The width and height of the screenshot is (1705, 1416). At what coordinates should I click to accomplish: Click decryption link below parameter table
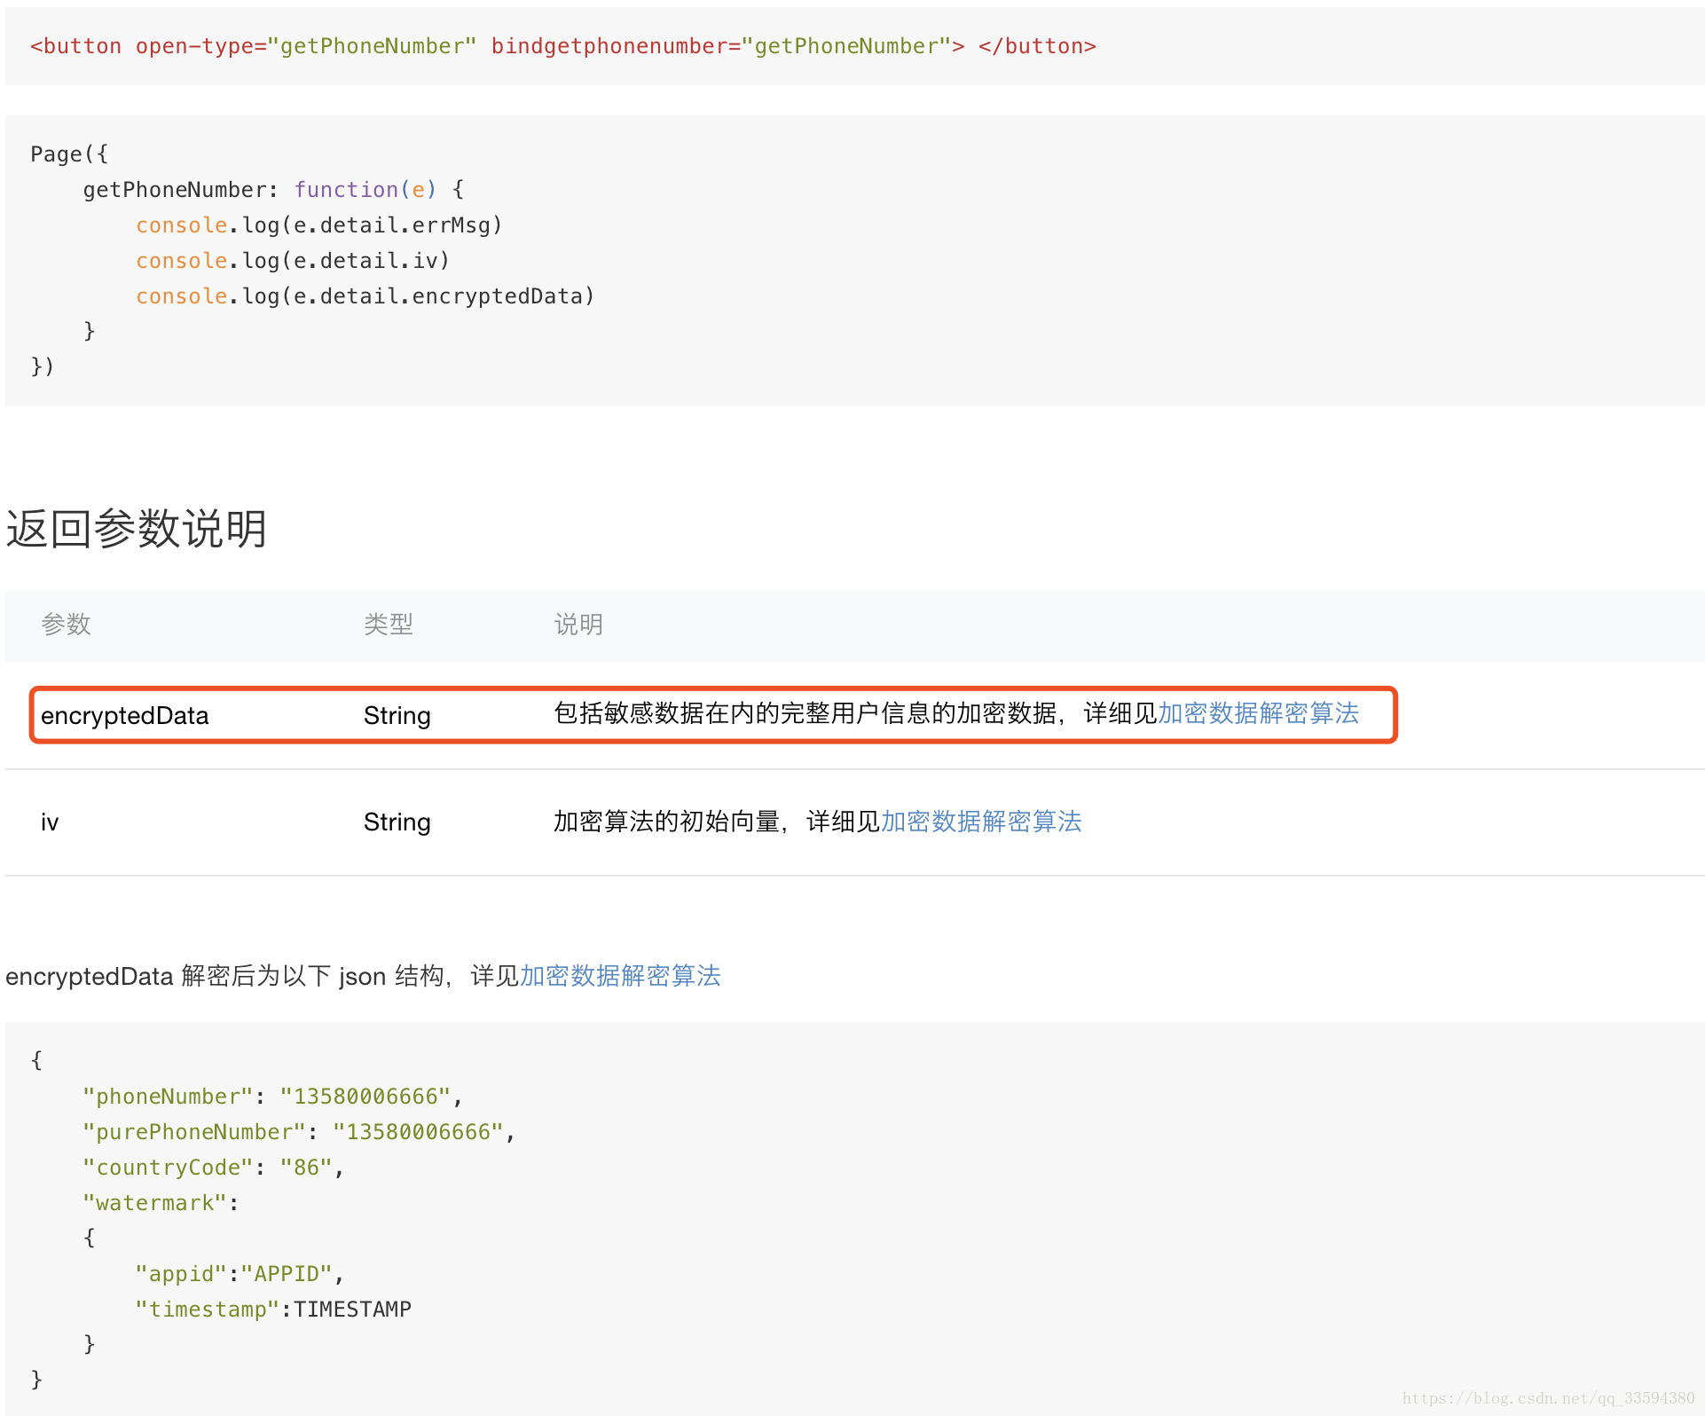619,976
